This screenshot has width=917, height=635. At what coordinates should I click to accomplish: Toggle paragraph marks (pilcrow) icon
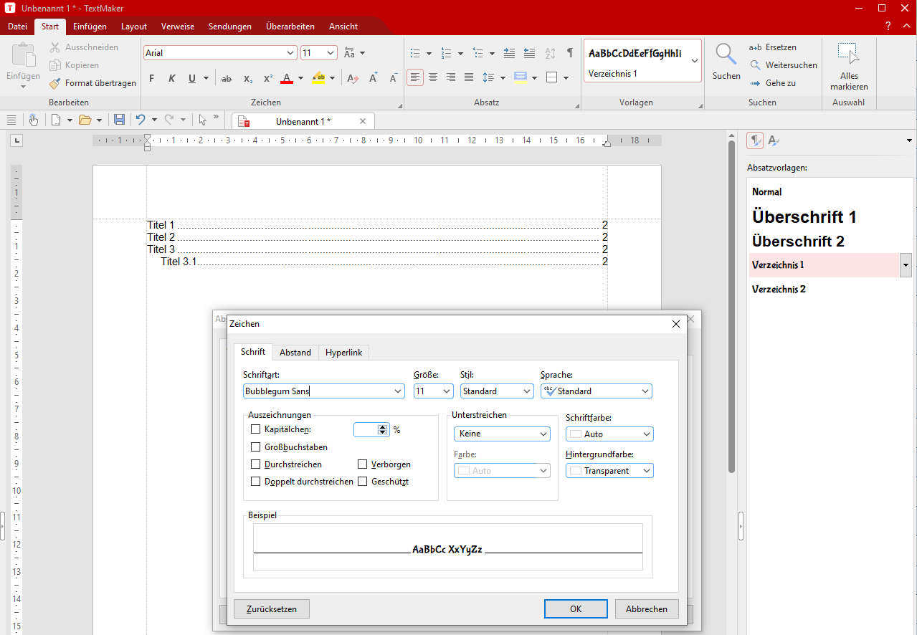pos(570,53)
